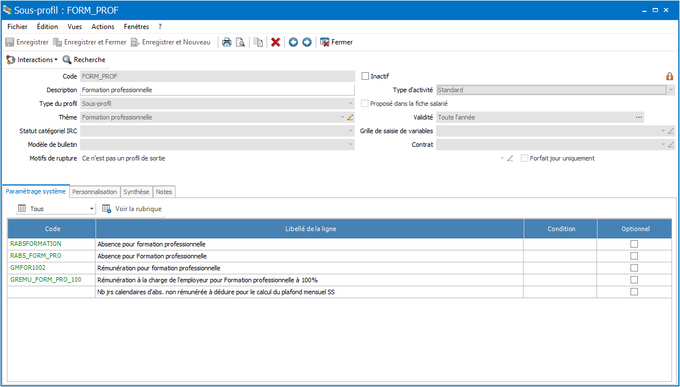Click the Libellé de la ligne column header

pos(310,229)
